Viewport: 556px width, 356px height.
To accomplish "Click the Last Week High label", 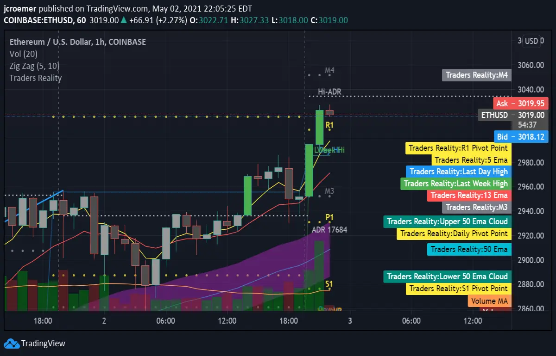I will tap(456, 184).
